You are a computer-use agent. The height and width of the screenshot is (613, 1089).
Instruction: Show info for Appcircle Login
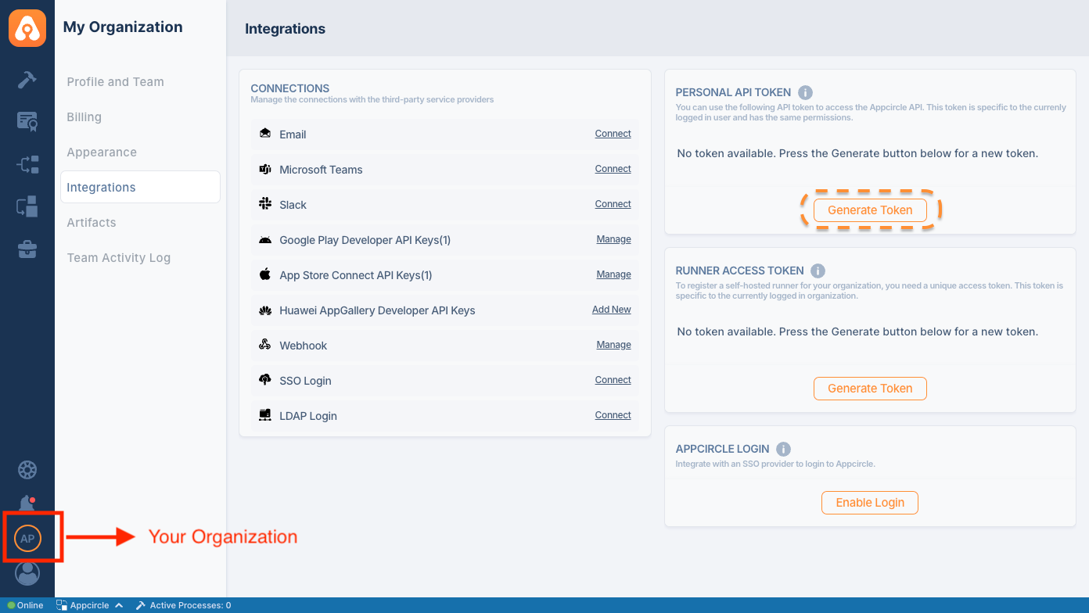[x=784, y=449]
